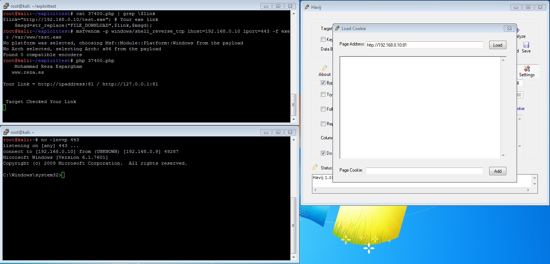Click the C:\Windows\system32> prompt
The width and height of the screenshot is (550, 264).
(x=32, y=175)
